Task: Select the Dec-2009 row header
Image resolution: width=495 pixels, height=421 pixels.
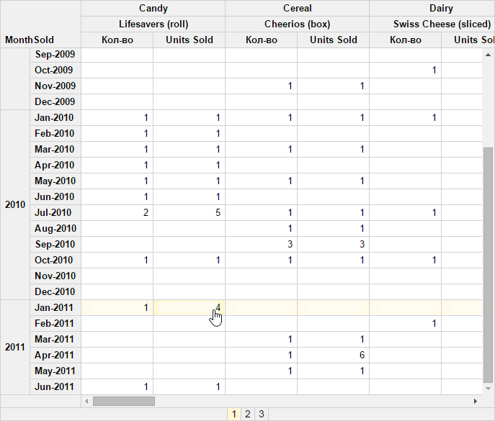Action: coord(55,101)
